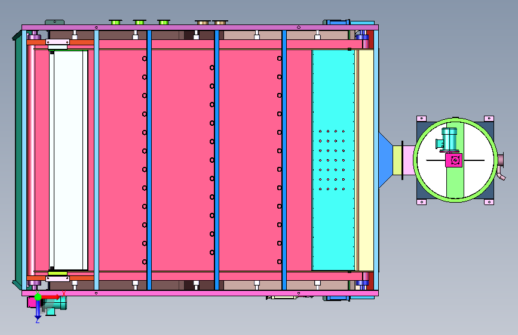Select the yellow-green flange between funnel and tank
518x335 pixels.
pos(398,160)
